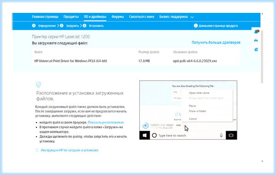Open the Форумы menu item
The height and width of the screenshot is (175, 276).
pos(118,17)
